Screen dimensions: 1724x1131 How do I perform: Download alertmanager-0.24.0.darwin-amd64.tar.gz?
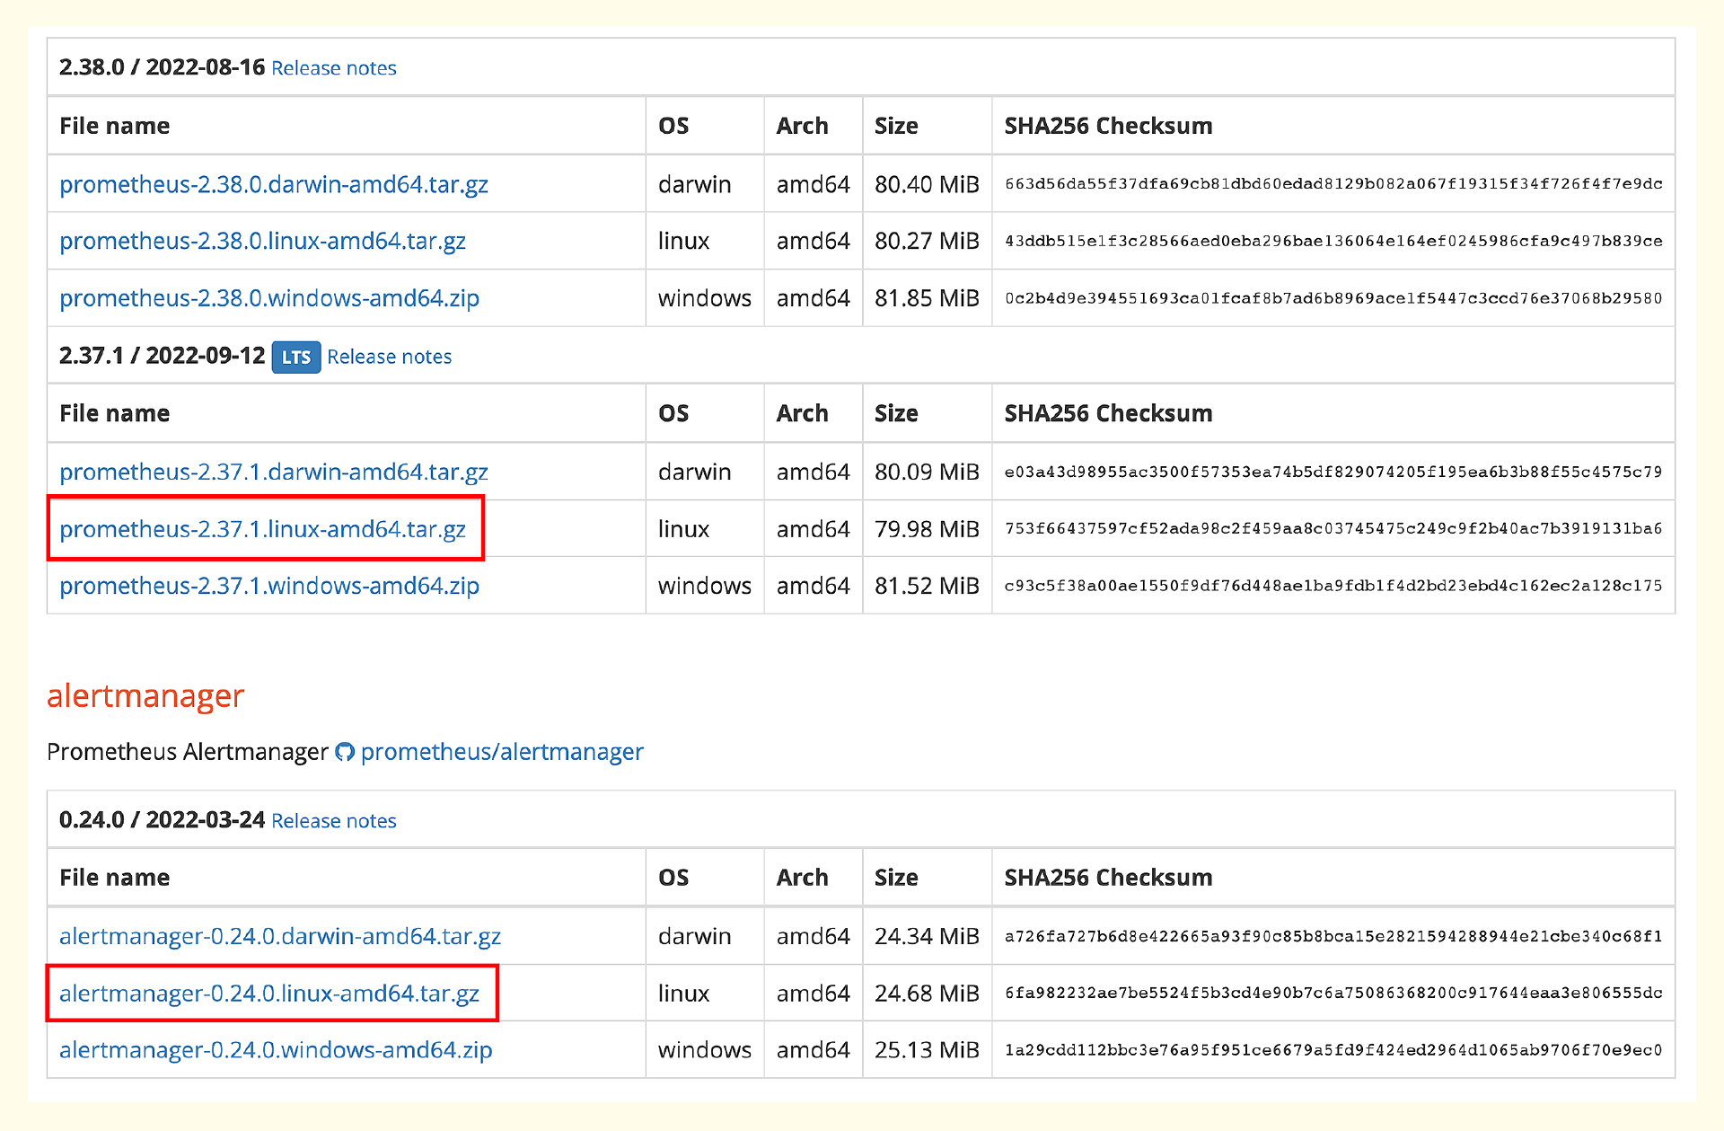280,936
